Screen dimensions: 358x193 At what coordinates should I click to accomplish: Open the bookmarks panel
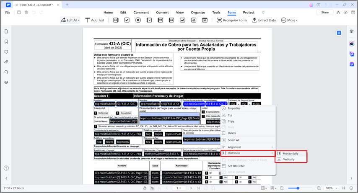(x=6, y=41)
